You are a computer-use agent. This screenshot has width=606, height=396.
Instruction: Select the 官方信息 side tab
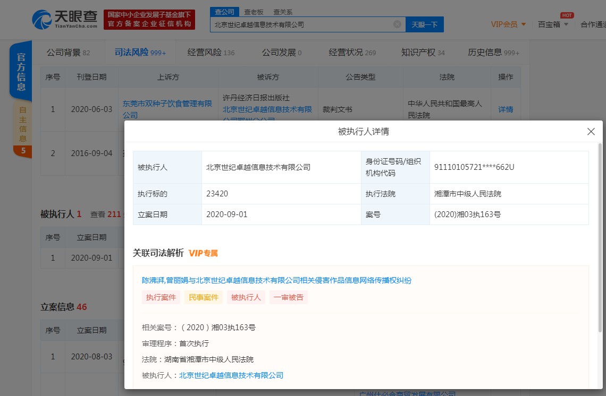[21, 72]
